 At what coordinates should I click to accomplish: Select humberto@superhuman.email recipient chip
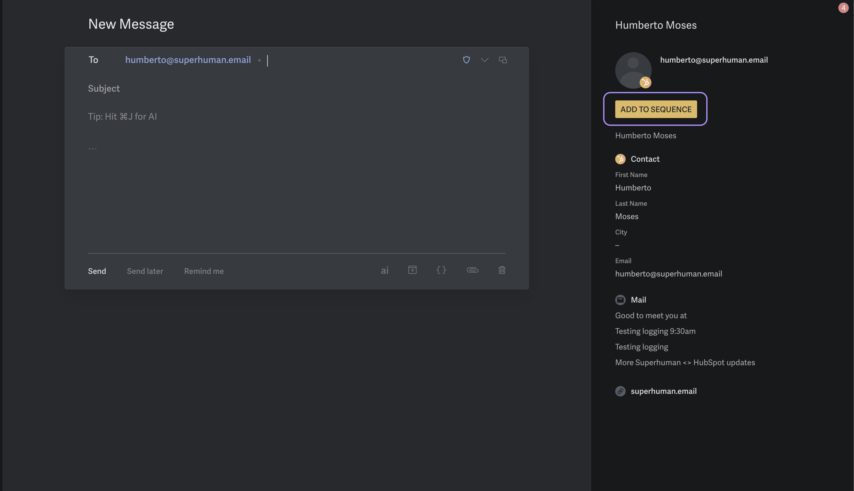(x=188, y=60)
